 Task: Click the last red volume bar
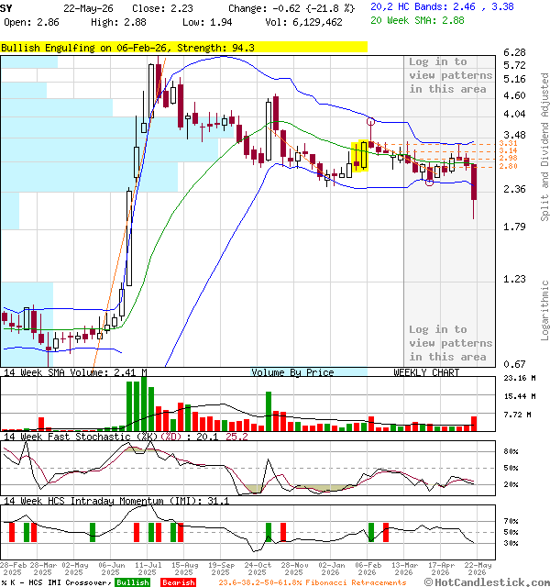click(x=474, y=424)
